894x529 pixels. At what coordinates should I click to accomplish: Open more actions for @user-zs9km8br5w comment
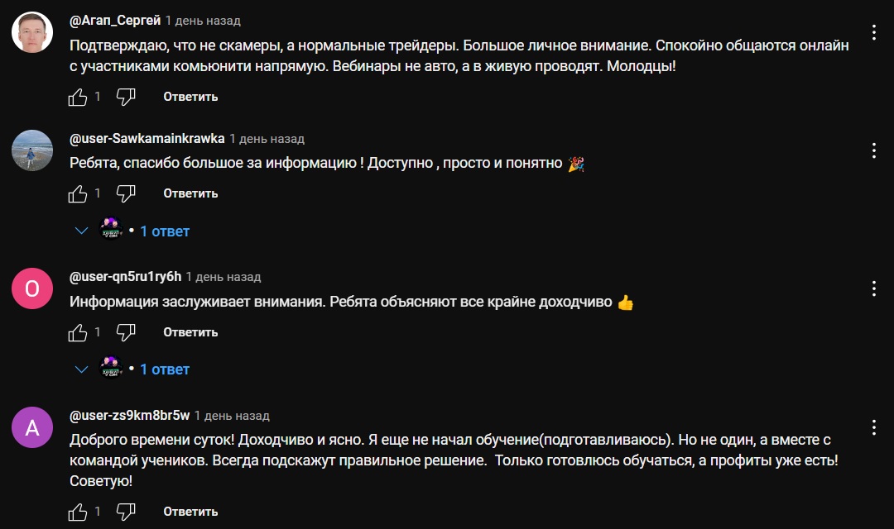click(x=874, y=427)
